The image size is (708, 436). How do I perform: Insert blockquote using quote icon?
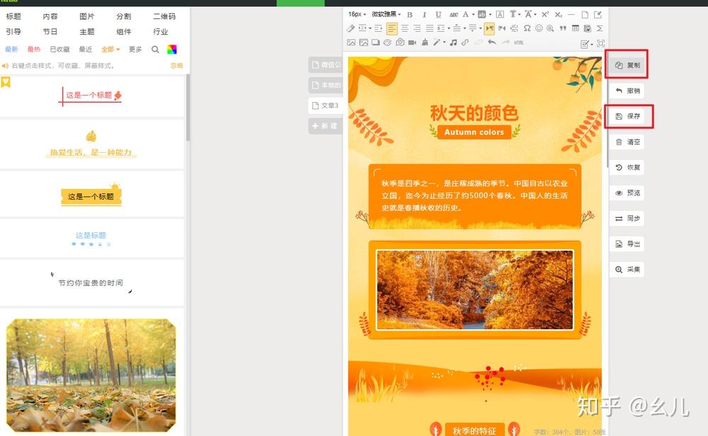(563, 28)
